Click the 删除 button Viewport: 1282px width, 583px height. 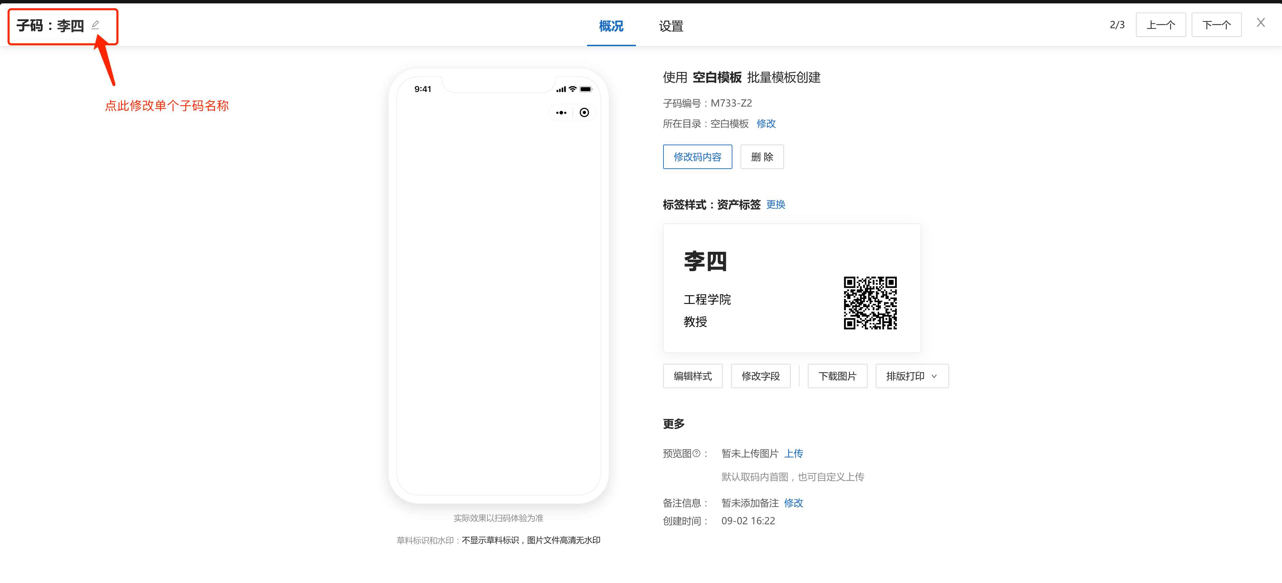tap(762, 156)
